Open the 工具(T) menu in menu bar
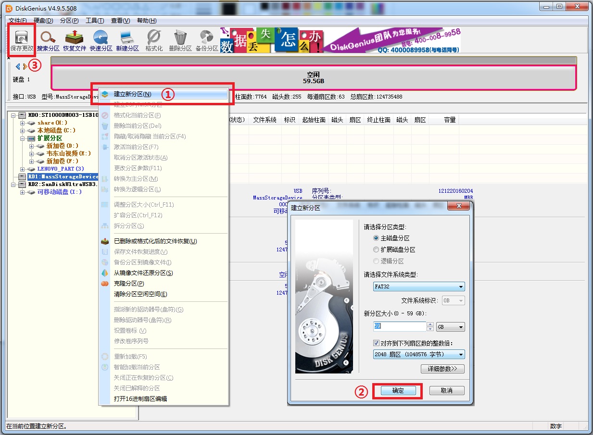This screenshot has width=593, height=435. coord(95,21)
